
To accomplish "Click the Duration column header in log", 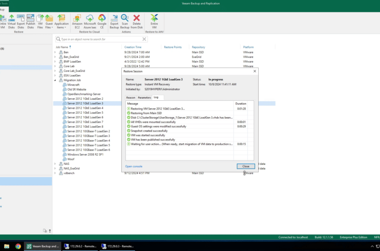I will [x=241, y=104].
